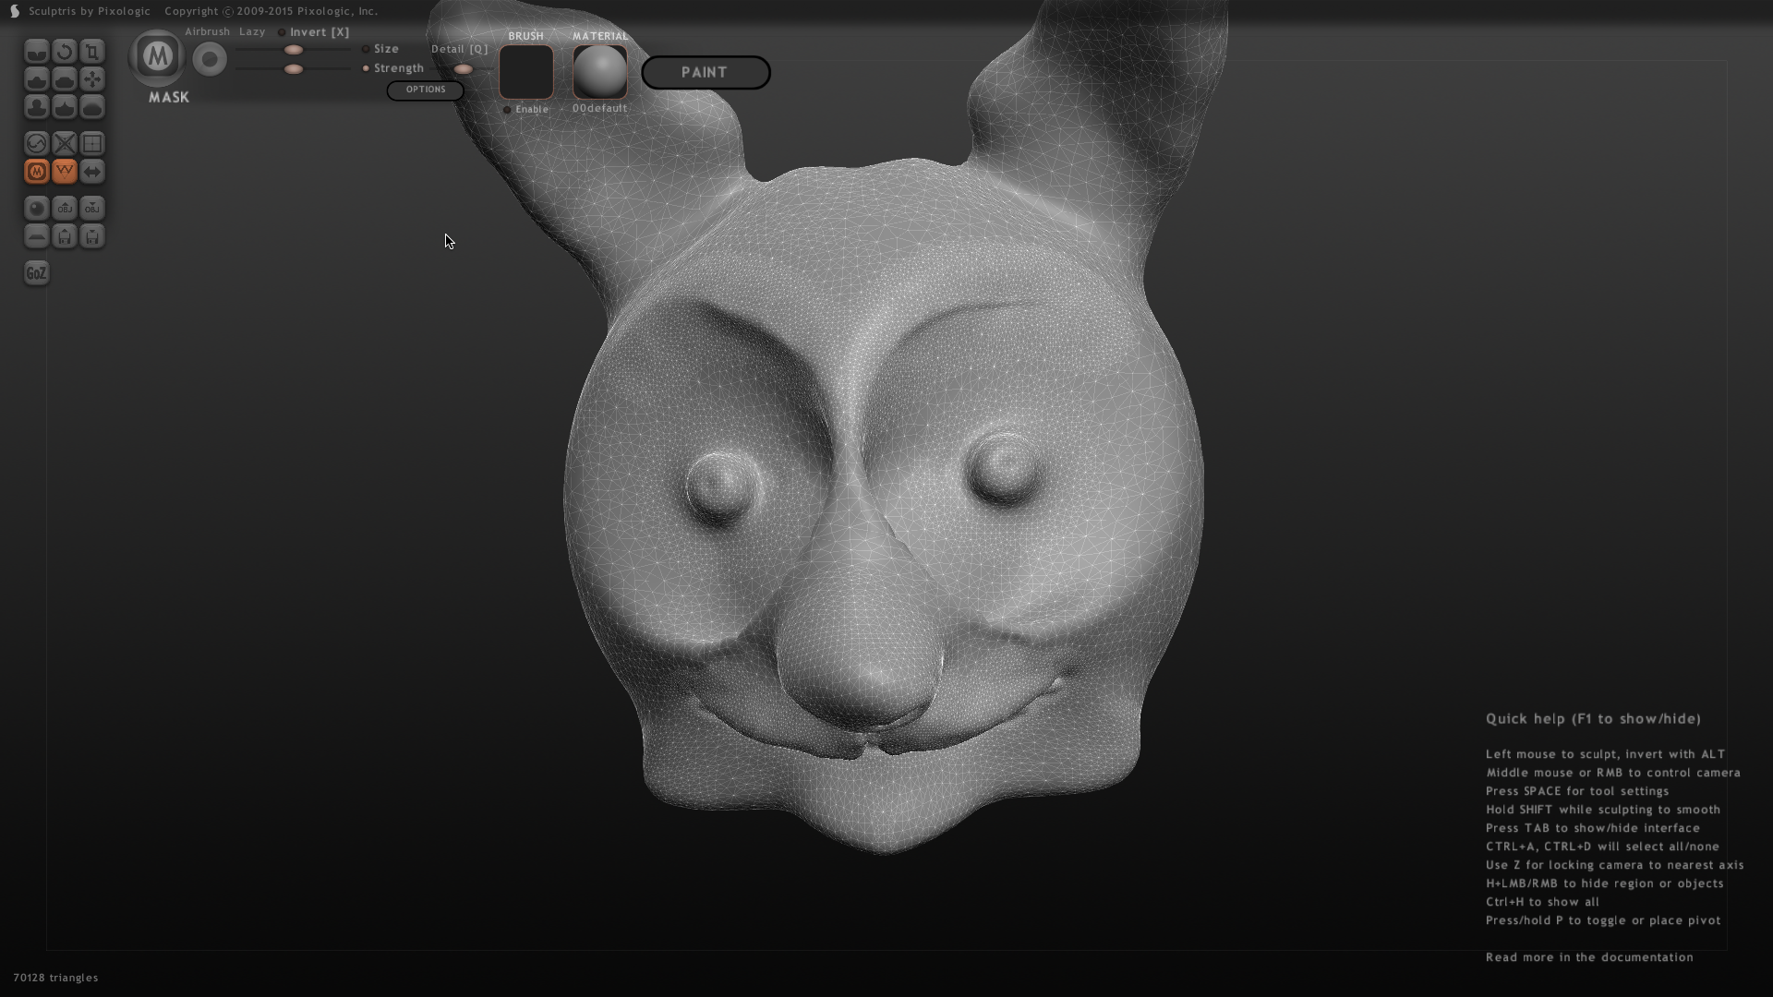Select the Draw brush tool
1773x997 pixels.
point(37,79)
